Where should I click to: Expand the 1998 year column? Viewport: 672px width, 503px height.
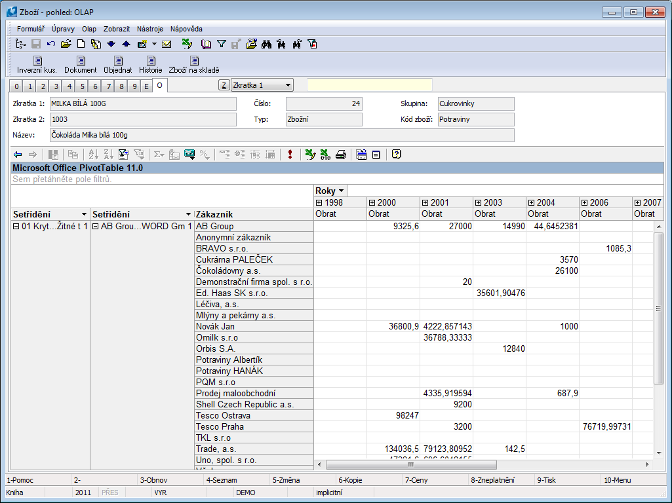(x=319, y=203)
